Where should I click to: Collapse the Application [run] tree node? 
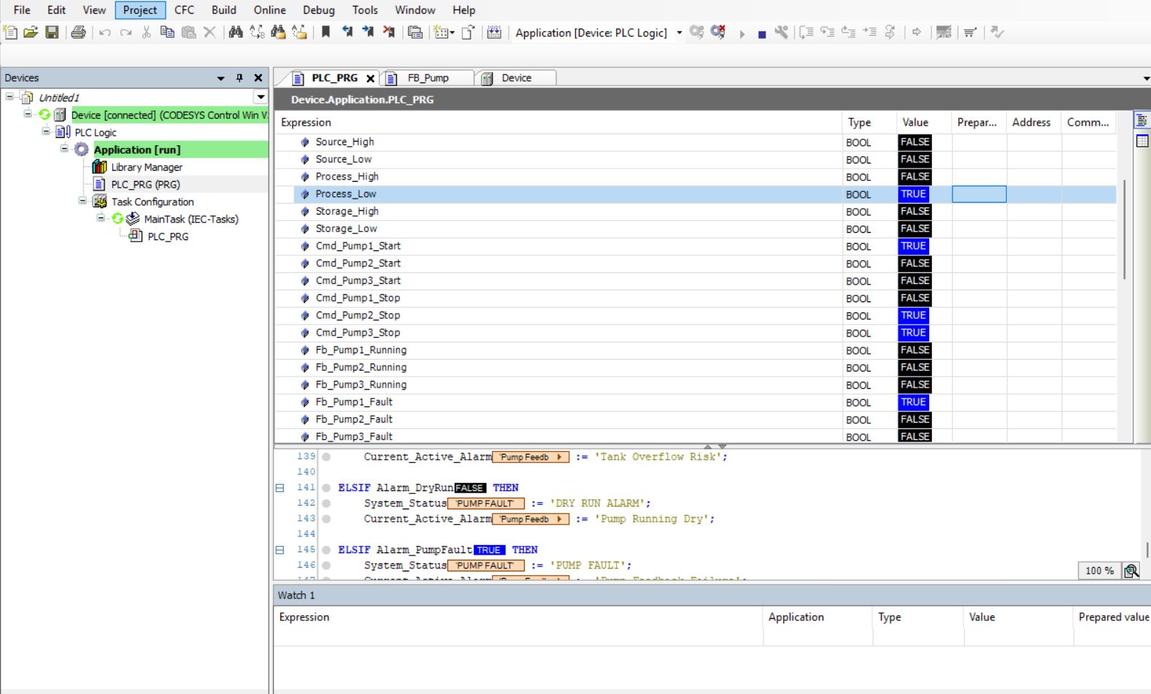point(64,149)
